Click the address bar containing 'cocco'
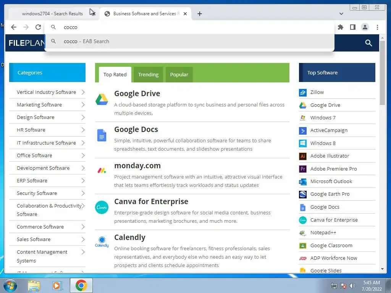Screen dimensions: 391x293 (189, 27)
